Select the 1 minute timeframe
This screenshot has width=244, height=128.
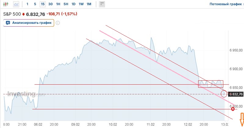(27, 4)
